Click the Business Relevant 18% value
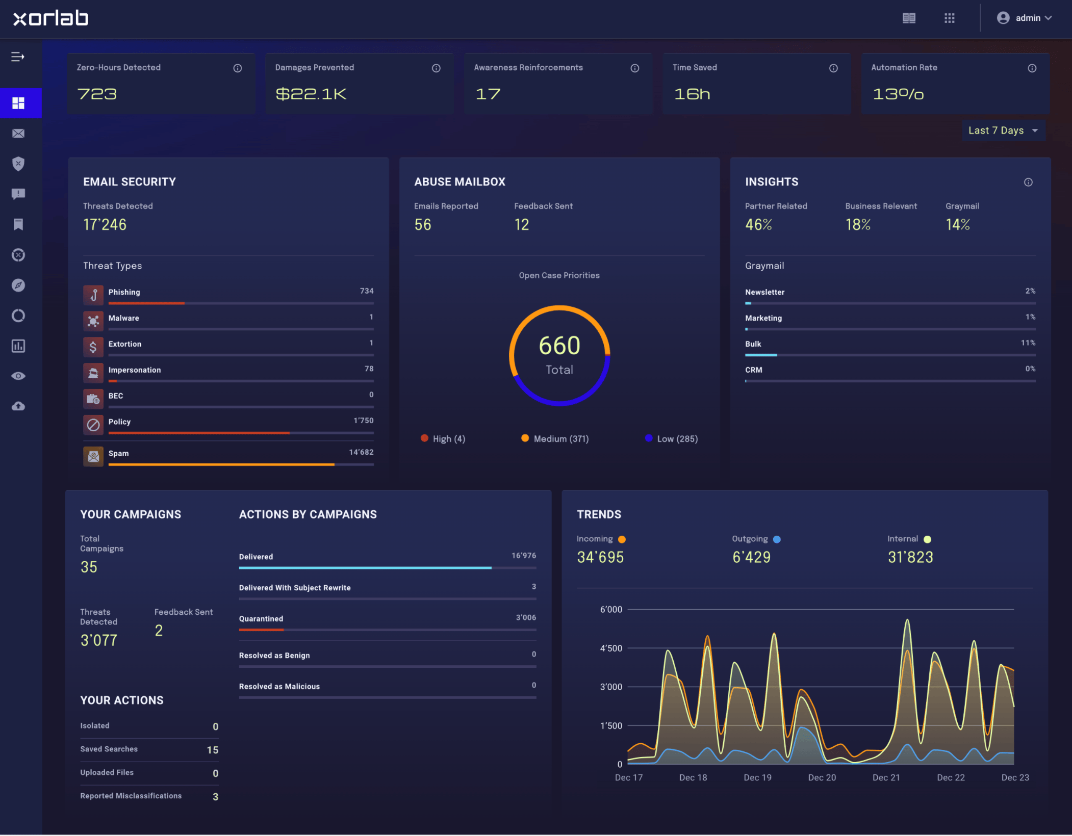This screenshot has width=1072, height=836. click(x=858, y=225)
